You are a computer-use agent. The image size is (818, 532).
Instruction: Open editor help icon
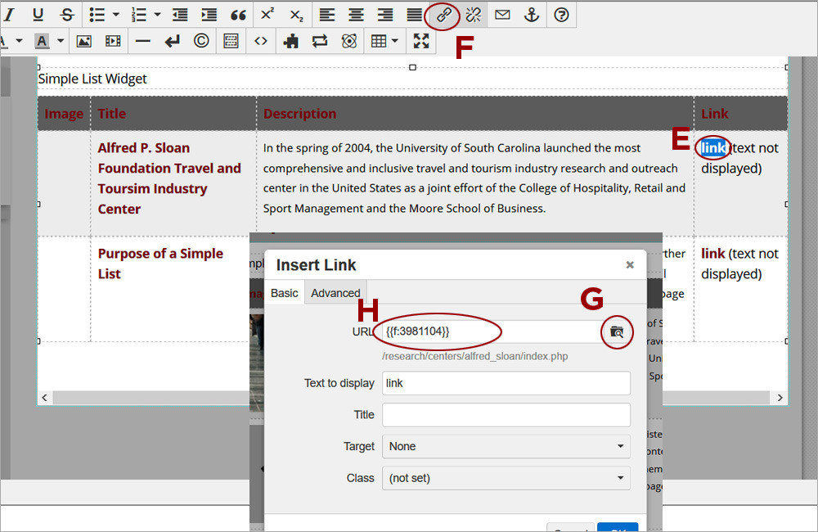click(561, 15)
